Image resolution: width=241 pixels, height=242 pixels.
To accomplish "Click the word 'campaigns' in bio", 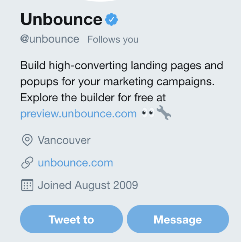I will click(191, 82).
